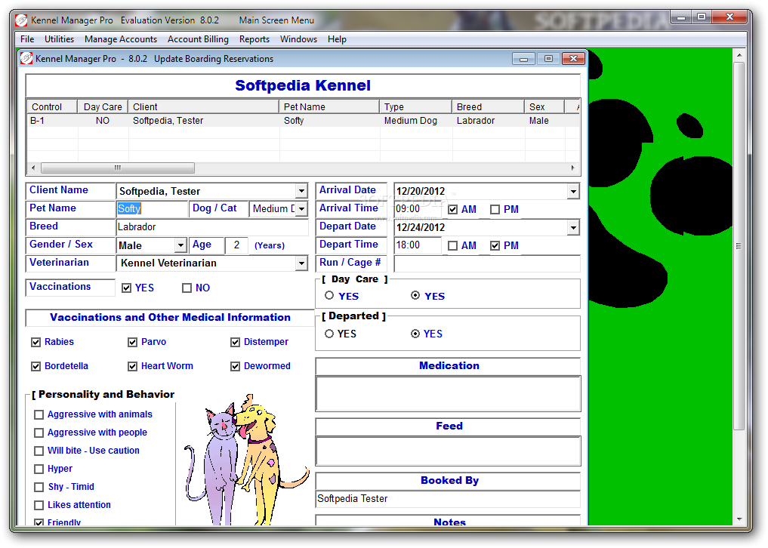Screen dimensions: 768x548
Task: Toggle the Distemper vaccination checkbox
Action: [235, 343]
